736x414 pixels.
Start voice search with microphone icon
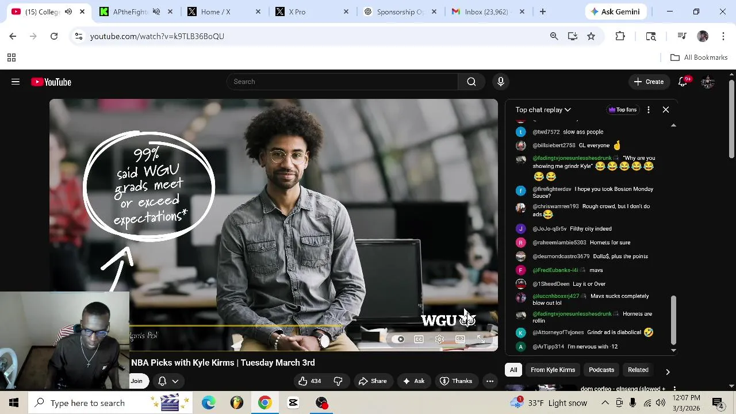click(x=501, y=82)
